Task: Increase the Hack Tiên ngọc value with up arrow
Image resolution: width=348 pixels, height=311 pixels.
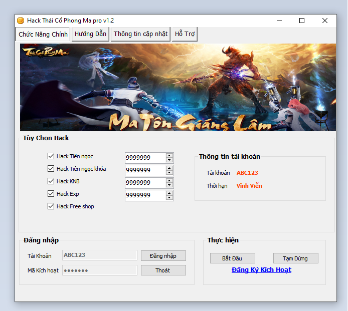Action: [169, 155]
